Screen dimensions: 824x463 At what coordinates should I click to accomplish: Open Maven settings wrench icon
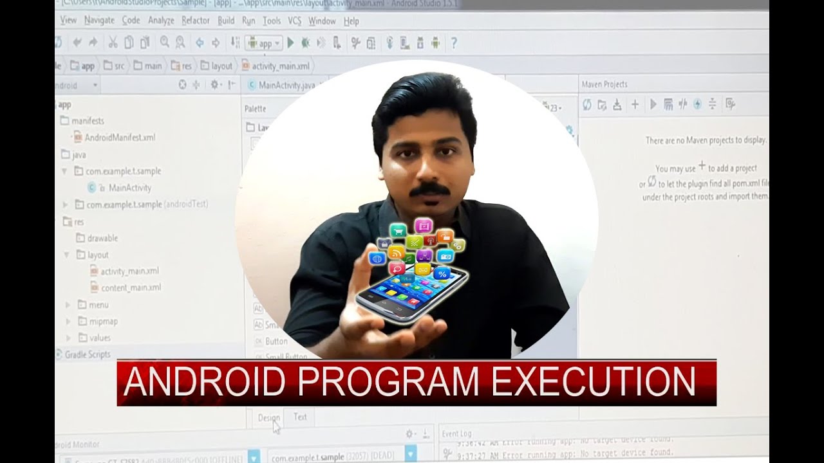click(730, 104)
